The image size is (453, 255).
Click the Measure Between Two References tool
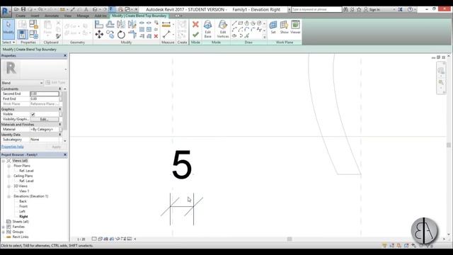166,35
